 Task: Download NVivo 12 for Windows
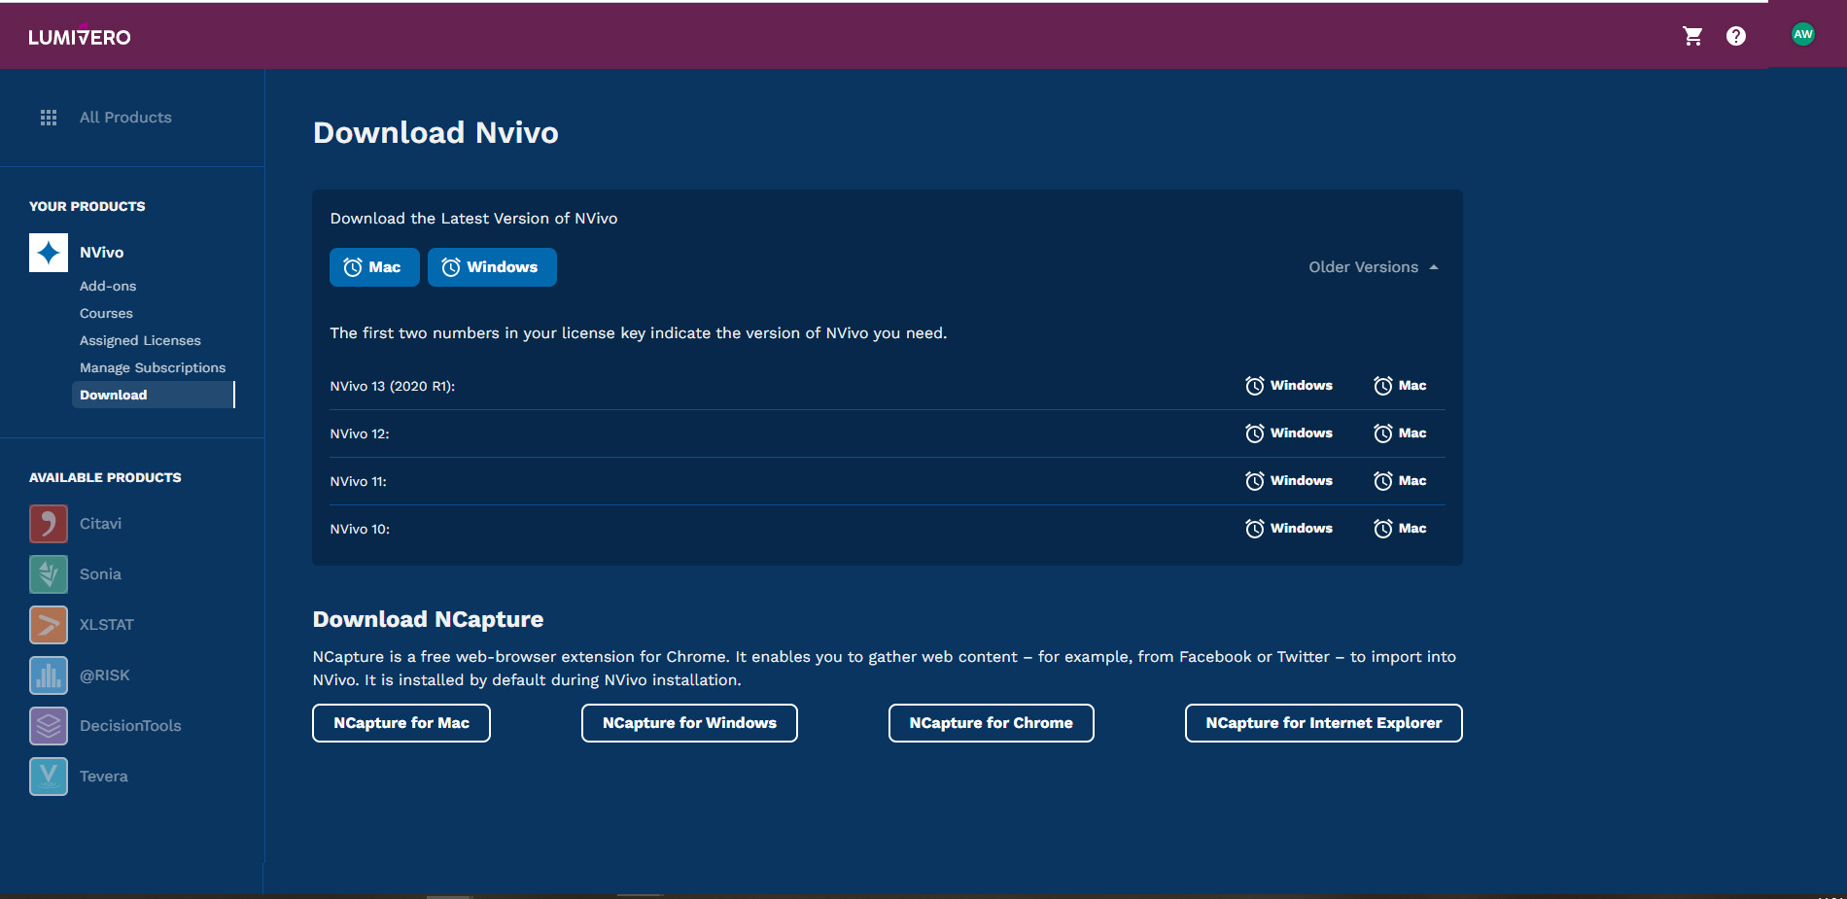point(1289,432)
